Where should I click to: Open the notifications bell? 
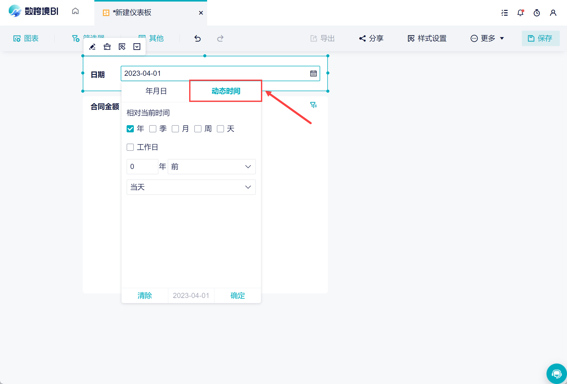520,13
